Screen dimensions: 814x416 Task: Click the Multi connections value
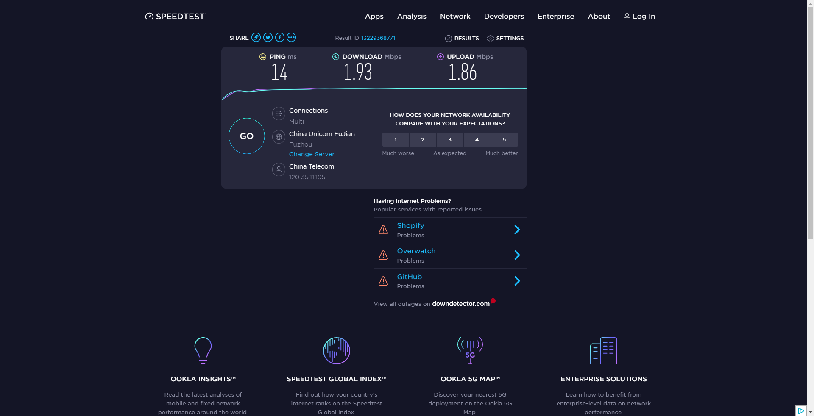click(296, 122)
